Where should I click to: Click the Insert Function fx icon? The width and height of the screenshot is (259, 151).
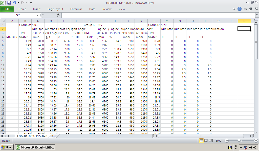tap(58, 15)
